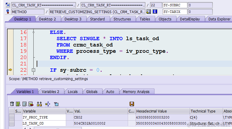Image resolution: width=232 pixels, height=129 pixels.
Task: Click the gray list toolbar icon
Action: tap(25, 104)
